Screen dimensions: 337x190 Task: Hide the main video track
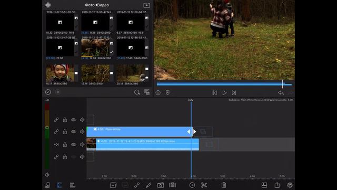[74, 145]
